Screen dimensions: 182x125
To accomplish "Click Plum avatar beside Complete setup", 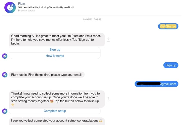I will point(5,111).
